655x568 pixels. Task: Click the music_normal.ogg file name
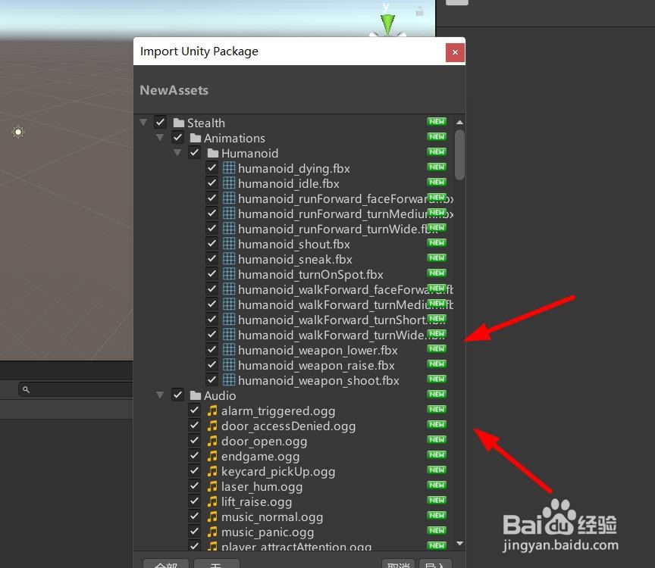[x=272, y=517]
